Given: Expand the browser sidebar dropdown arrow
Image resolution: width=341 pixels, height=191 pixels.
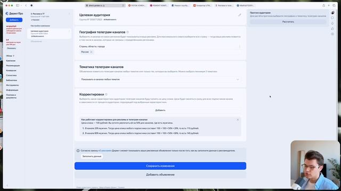Looking at the screenshot, I should point(21,5).
